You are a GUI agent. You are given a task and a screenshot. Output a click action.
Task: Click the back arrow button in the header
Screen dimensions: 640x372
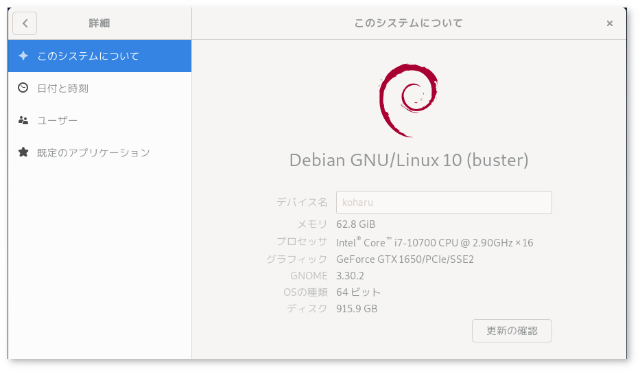point(25,23)
